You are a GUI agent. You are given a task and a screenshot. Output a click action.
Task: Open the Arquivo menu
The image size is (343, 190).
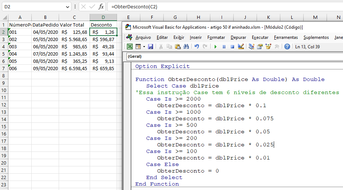pyautogui.click(x=143, y=37)
